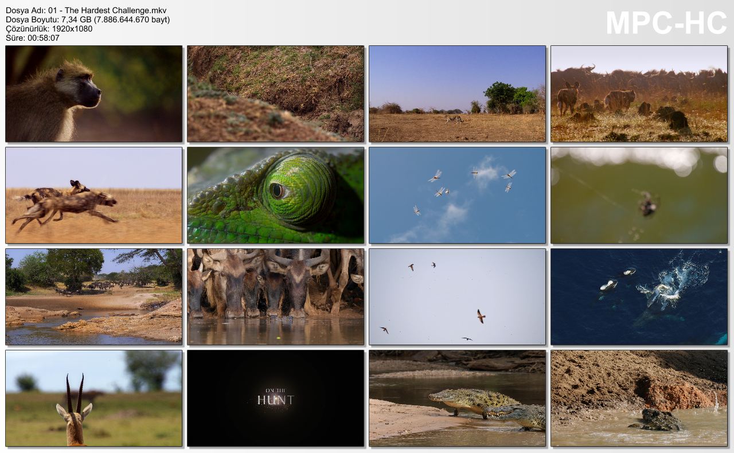
Task: Select the grassy dirt mound thumbnail
Action: coord(276,94)
